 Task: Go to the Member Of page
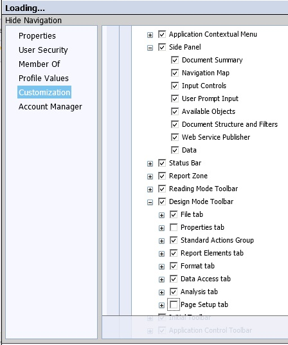(x=39, y=64)
